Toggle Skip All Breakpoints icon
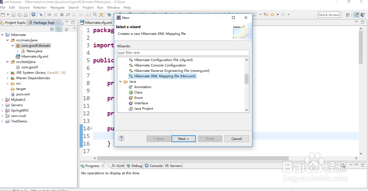368x191 pixels. click(x=41, y=15)
